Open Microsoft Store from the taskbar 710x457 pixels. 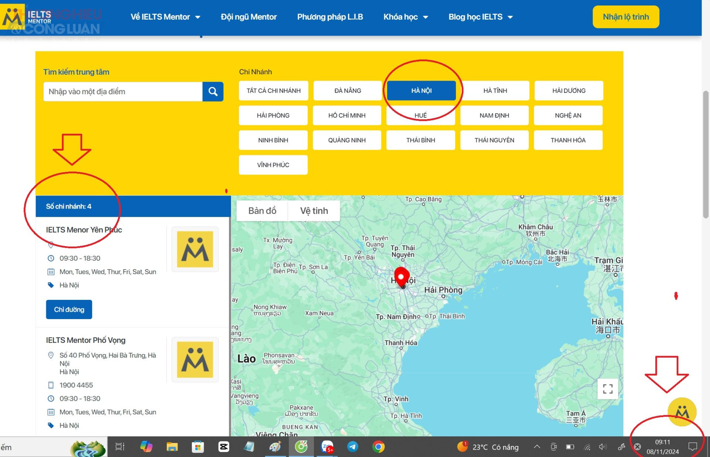[198, 447]
